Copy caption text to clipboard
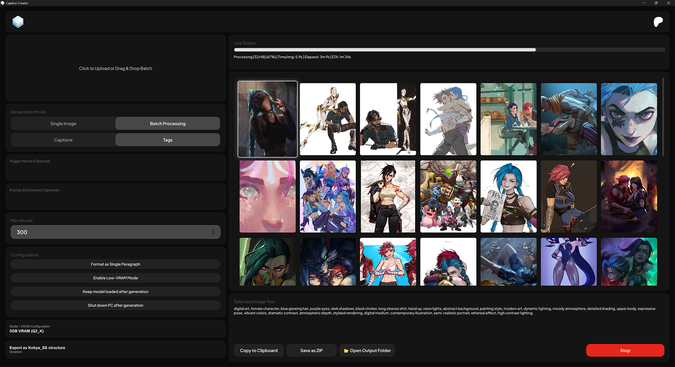Screen dimensions: 675x367 coord(259,350)
